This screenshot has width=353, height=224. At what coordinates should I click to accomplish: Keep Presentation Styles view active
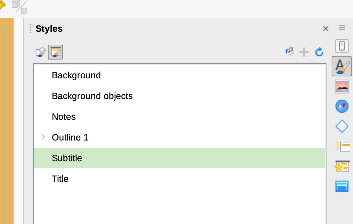pos(55,51)
